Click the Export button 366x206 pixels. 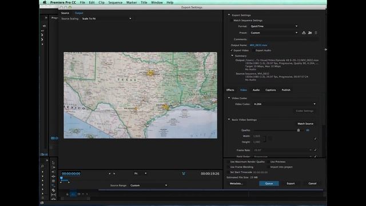click(x=291, y=184)
